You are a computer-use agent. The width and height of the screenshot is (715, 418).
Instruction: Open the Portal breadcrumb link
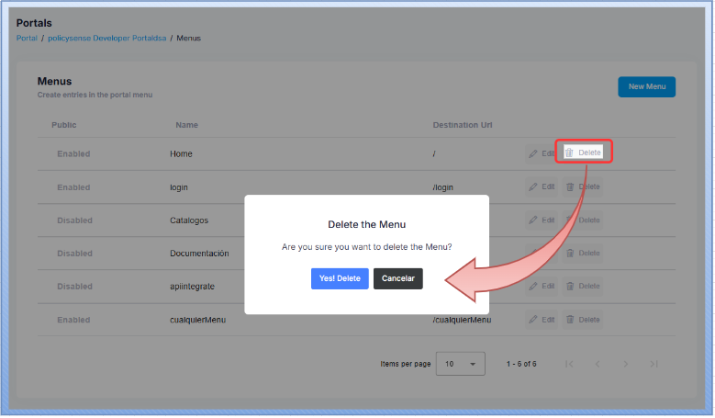(x=27, y=39)
